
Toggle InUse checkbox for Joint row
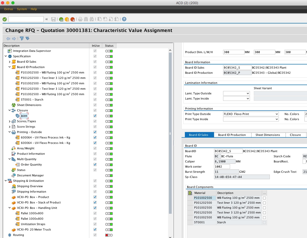pos(95,116)
